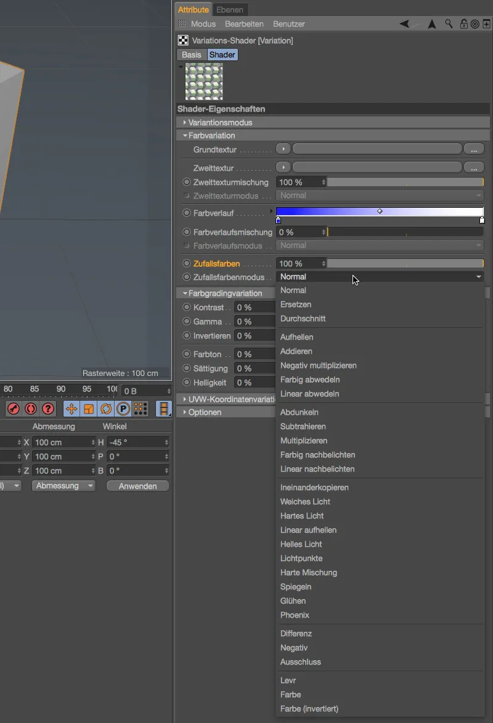Image resolution: width=493 pixels, height=723 pixels.
Task: Click the record keyframe key icon
Action: pos(14,409)
